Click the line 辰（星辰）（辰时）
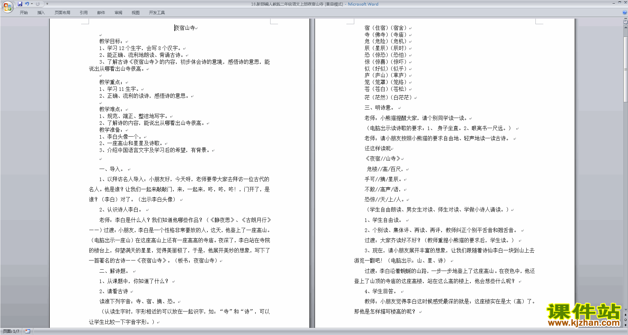Viewport: 628px width, 335px height. [x=386, y=48]
